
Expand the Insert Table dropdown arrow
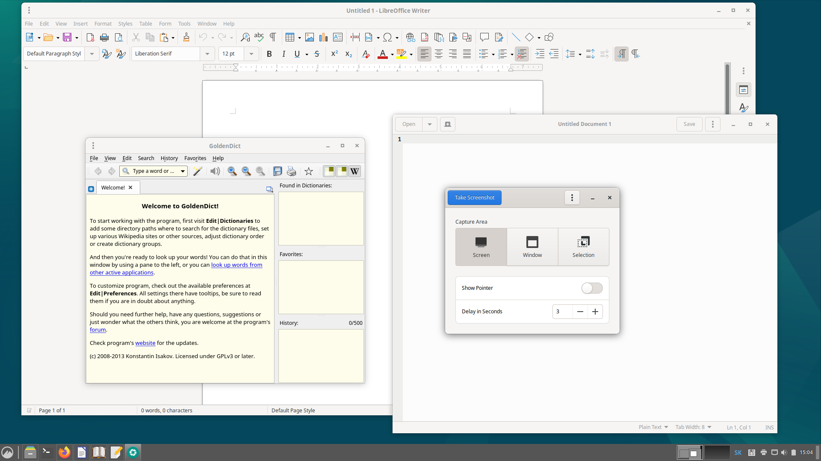tap(299, 38)
